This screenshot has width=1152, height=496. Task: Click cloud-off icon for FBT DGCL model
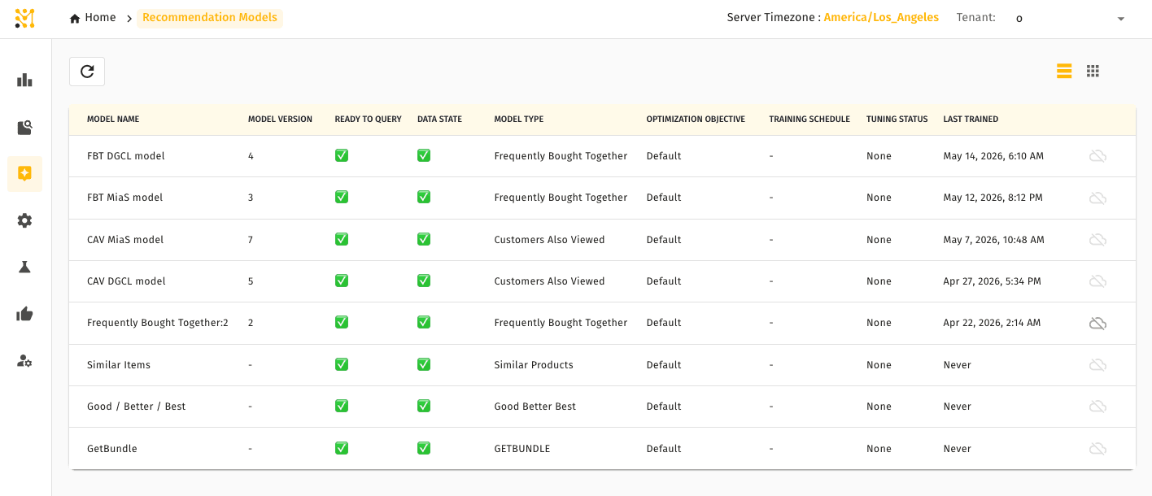point(1097,156)
